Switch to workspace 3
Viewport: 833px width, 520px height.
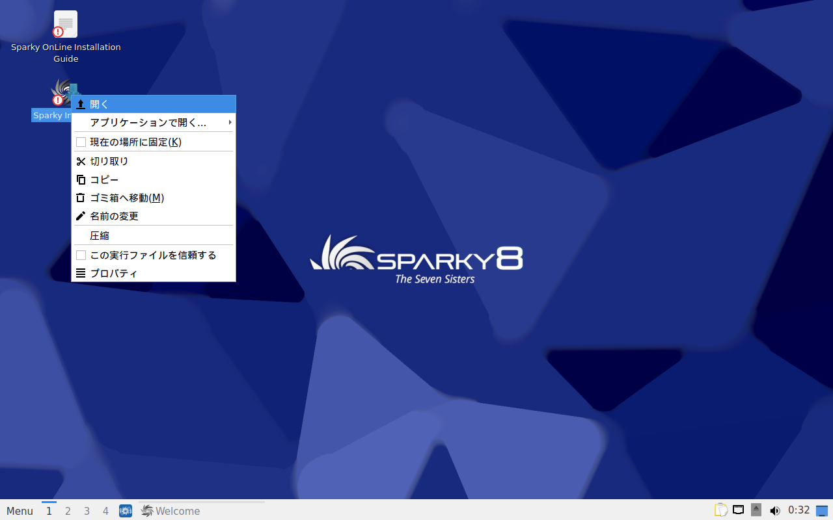pyautogui.click(x=87, y=511)
